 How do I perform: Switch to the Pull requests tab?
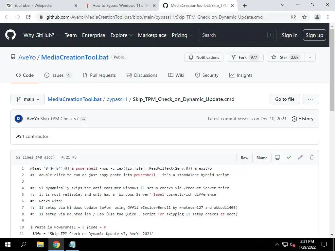[99, 75]
